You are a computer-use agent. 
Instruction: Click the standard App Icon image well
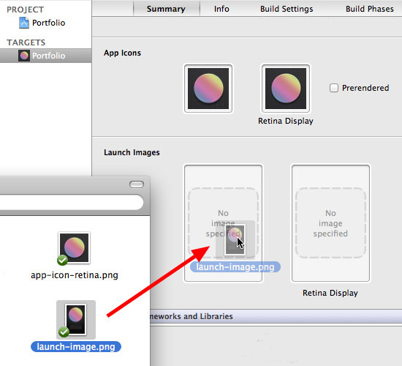click(208, 89)
